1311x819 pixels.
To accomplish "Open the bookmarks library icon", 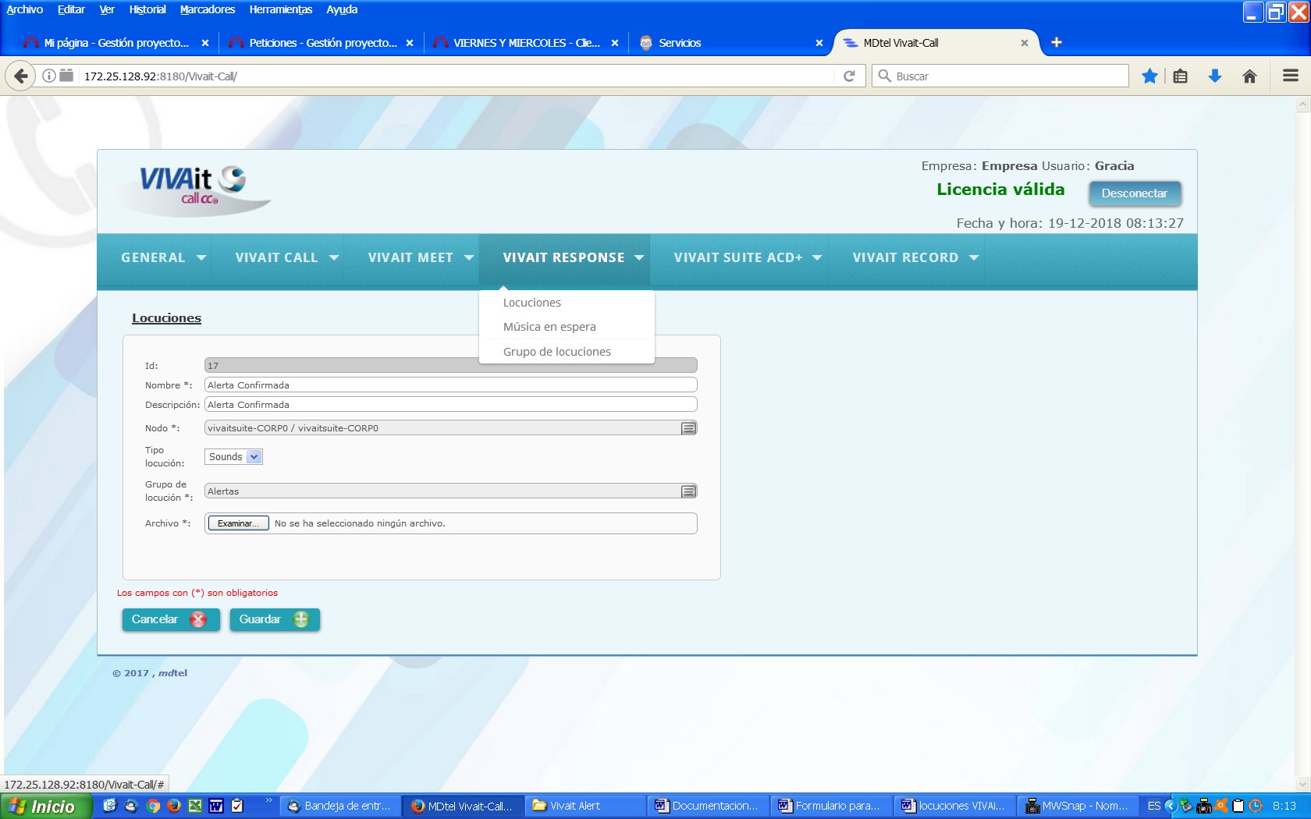I will (x=1181, y=76).
